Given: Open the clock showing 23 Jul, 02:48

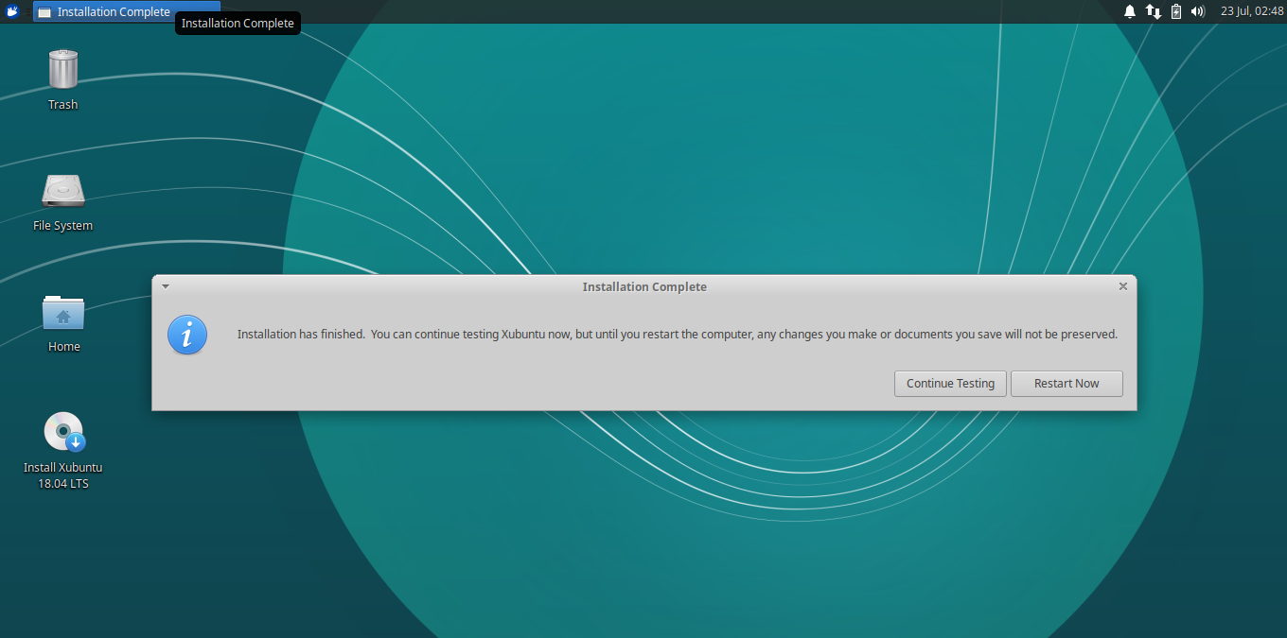Looking at the screenshot, I should [1252, 11].
